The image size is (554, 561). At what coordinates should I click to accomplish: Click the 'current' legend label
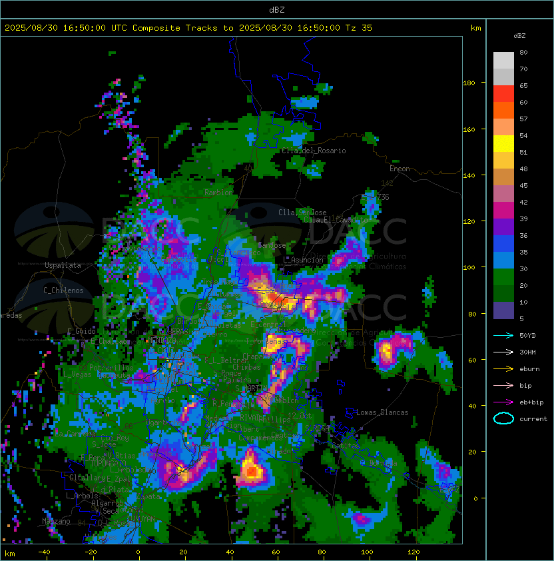[533, 419]
